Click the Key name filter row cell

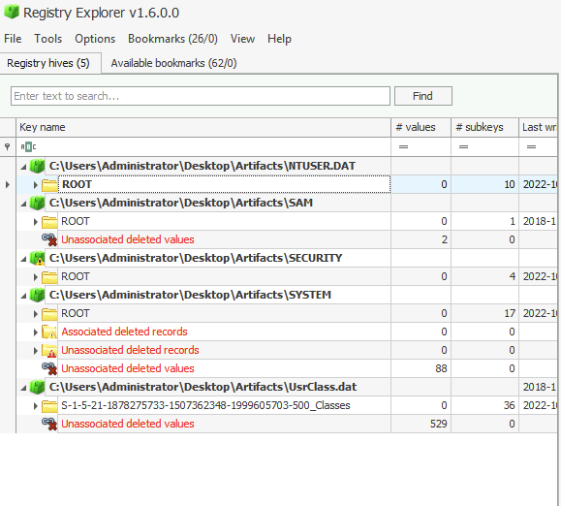click(203, 146)
